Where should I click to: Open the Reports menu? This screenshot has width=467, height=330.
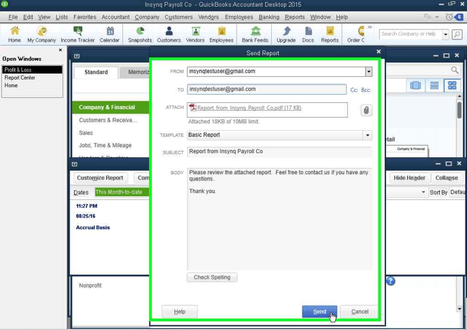point(294,17)
